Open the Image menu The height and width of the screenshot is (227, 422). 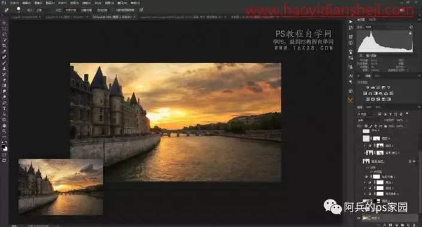(38, 3)
